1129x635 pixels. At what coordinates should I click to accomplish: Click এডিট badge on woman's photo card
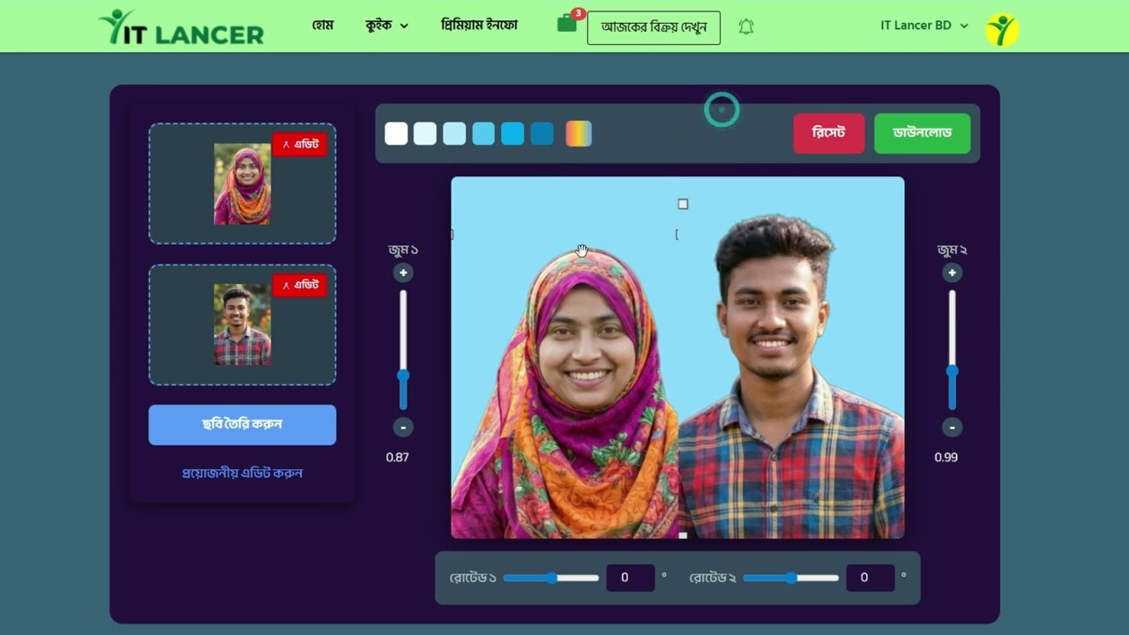[x=300, y=144]
